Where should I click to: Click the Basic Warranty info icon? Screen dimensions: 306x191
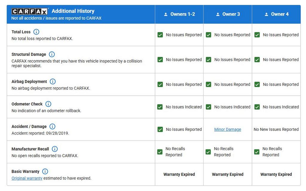click(45, 171)
